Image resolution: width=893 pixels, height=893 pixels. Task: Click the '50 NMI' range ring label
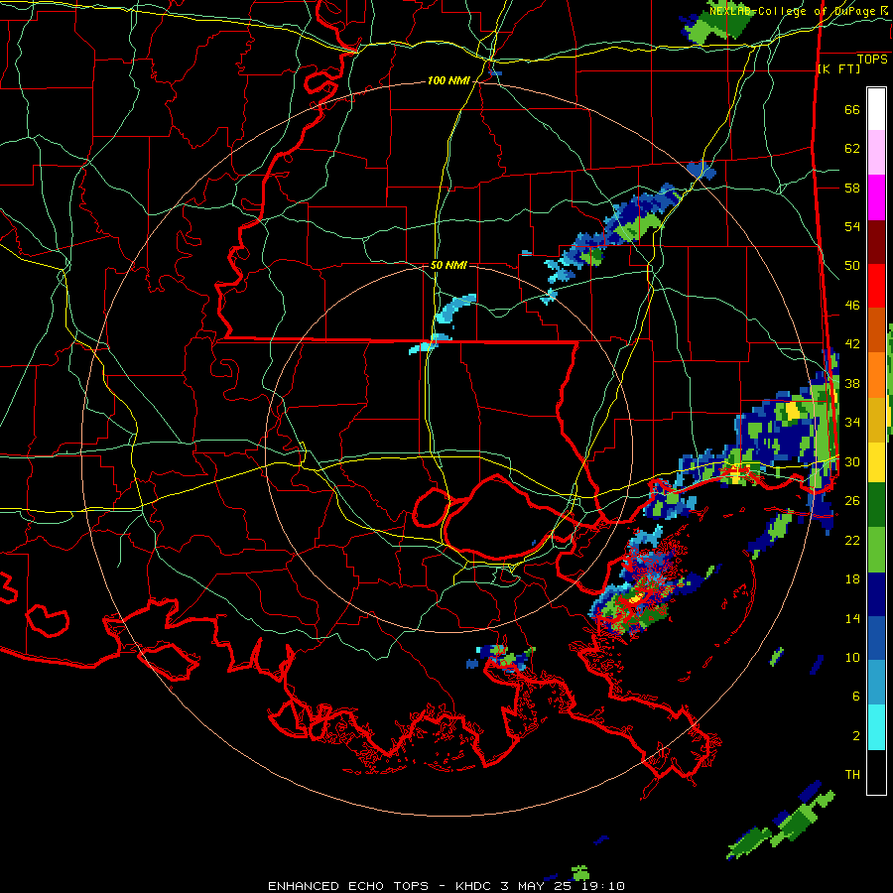pos(448,265)
